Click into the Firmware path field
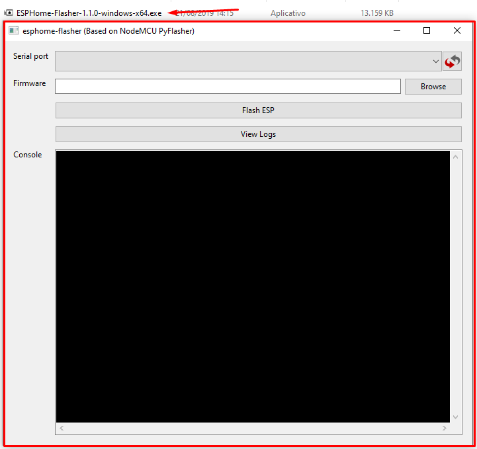The image size is (477, 449). point(228,87)
